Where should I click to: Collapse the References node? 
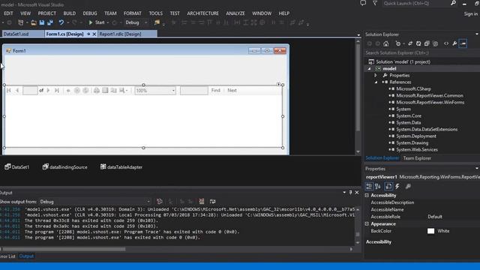pos(376,82)
